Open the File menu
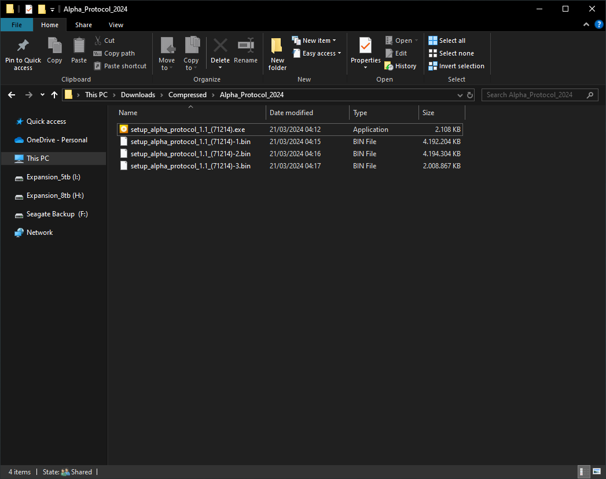606x479 pixels. 17,25
